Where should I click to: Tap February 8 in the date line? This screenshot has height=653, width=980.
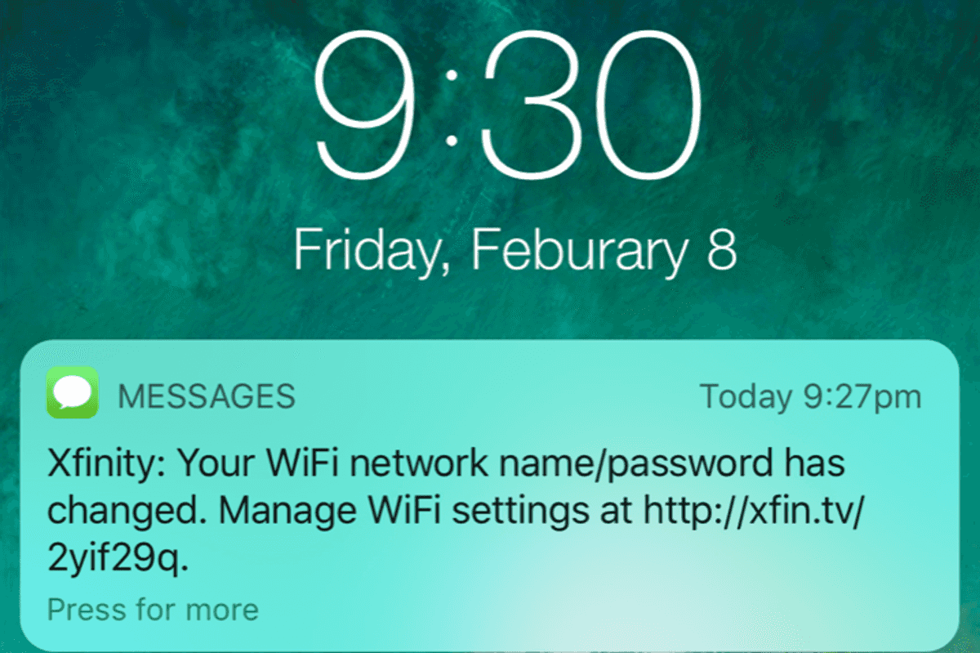click(599, 249)
